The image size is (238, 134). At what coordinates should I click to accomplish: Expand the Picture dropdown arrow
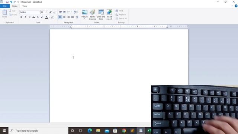(x=84, y=19)
